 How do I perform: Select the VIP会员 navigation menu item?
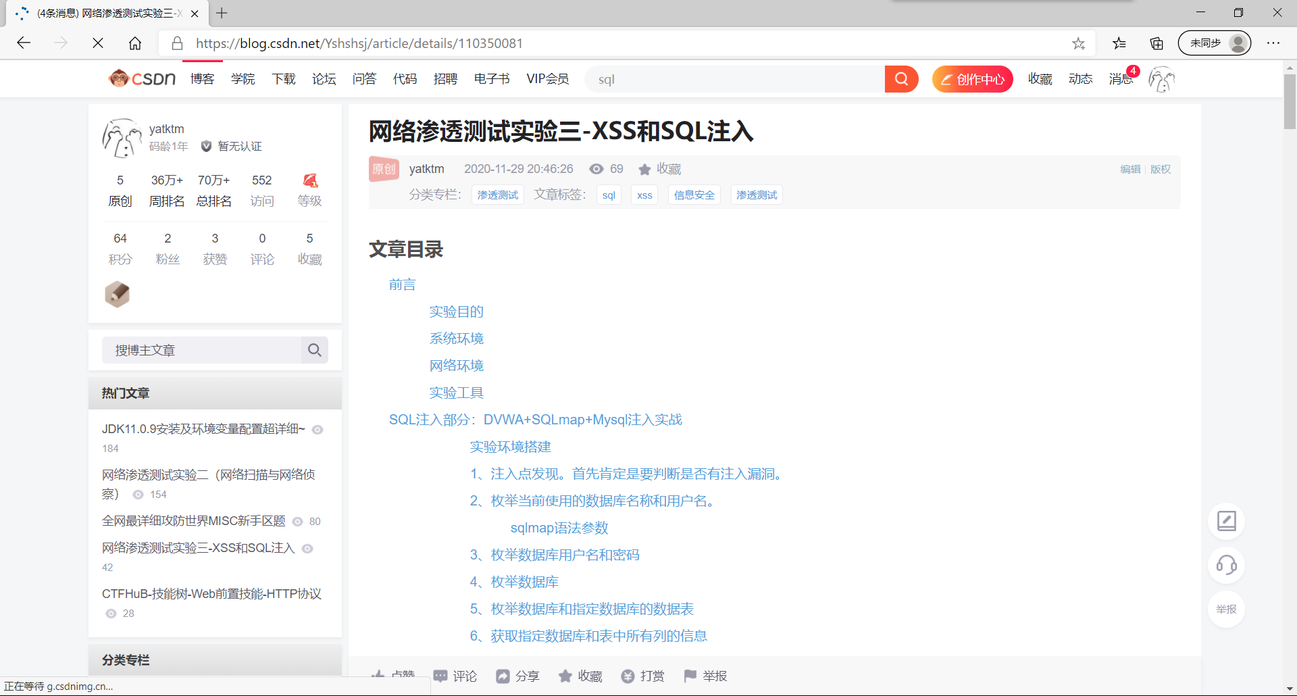pos(548,79)
